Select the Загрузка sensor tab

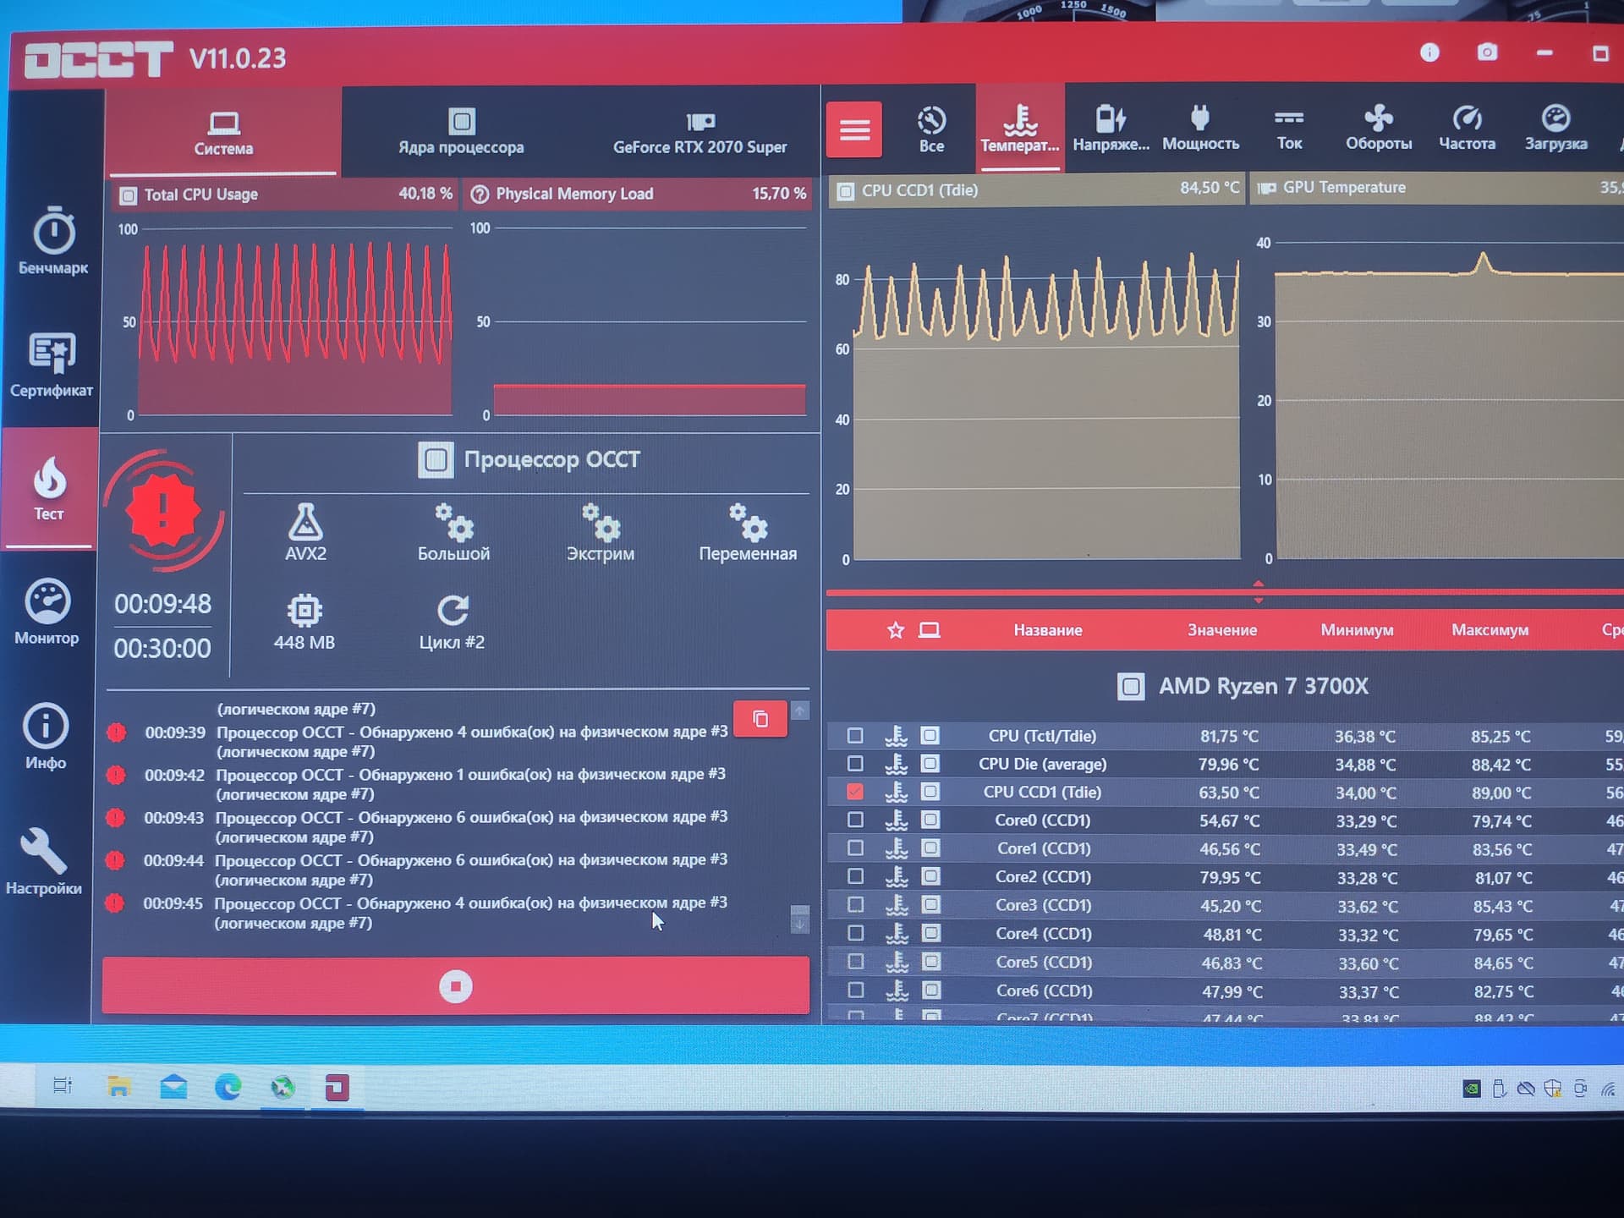1555,129
